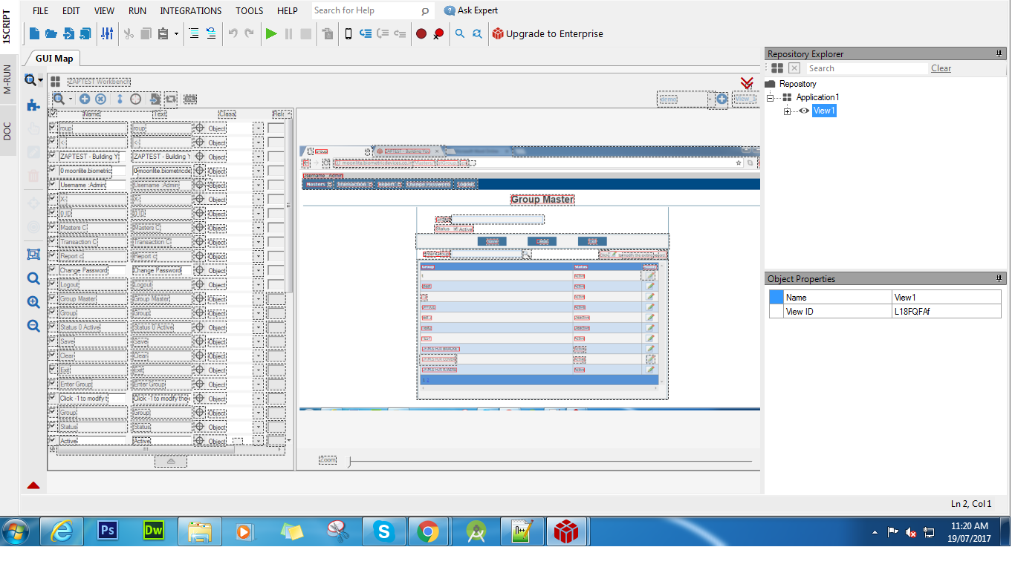Screen dimensions: 1015x570
Task: Click the open folder toolbar icon
Action: pos(51,33)
